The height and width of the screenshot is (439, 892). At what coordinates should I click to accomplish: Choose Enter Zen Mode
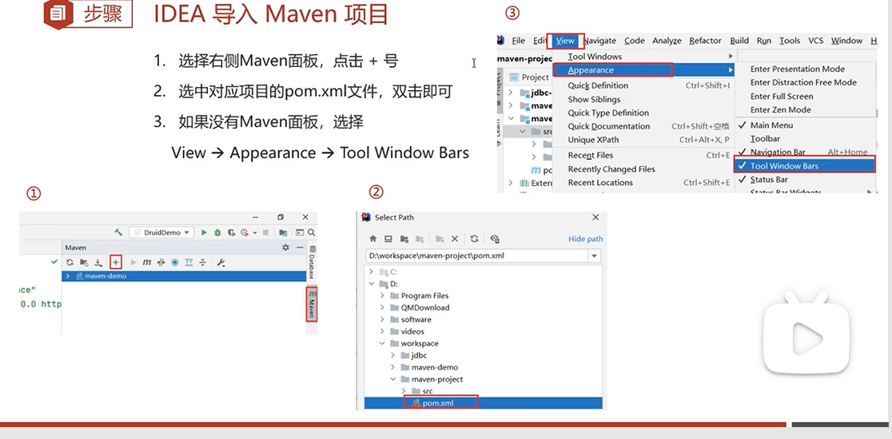pyautogui.click(x=780, y=110)
